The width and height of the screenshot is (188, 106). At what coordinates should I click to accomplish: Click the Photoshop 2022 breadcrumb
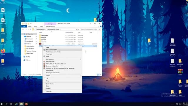[x=40, y=29]
